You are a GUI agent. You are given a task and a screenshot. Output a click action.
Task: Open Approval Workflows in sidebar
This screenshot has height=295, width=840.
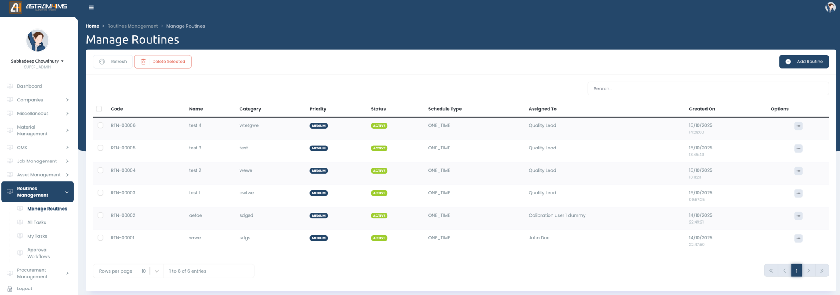pyautogui.click(x=38, y=253)
